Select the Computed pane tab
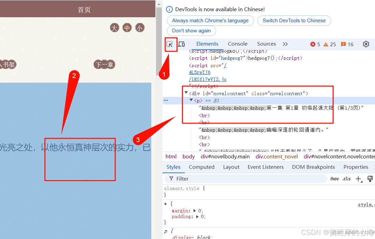 (202, 167)
